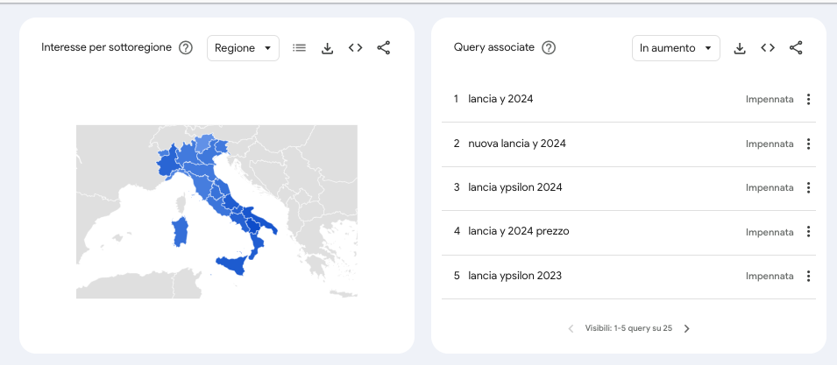Open options menu for nuova lancia y 2024
Viewport: 837px width, 365px height.
point(808,144)
